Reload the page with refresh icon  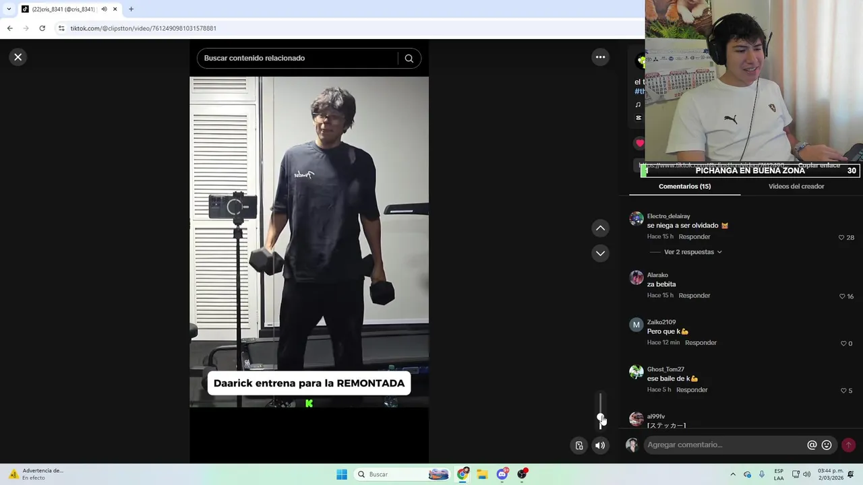42,28
